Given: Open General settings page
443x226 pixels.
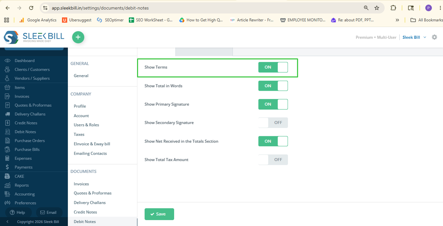Looking at the screenshot, I should [81, 76].
